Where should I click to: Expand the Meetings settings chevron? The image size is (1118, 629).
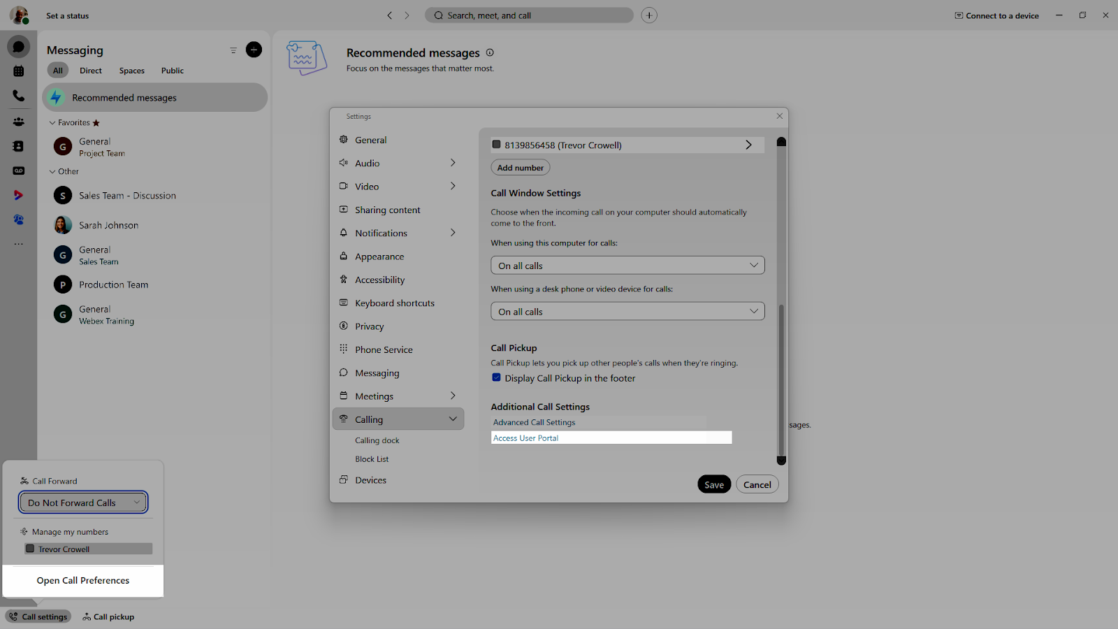point(453,396)
